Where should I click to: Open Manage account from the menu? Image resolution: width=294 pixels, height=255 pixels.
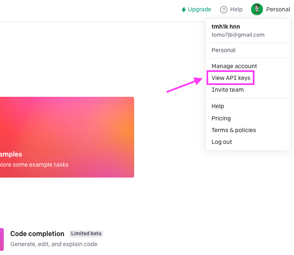[x=234, y=66]
